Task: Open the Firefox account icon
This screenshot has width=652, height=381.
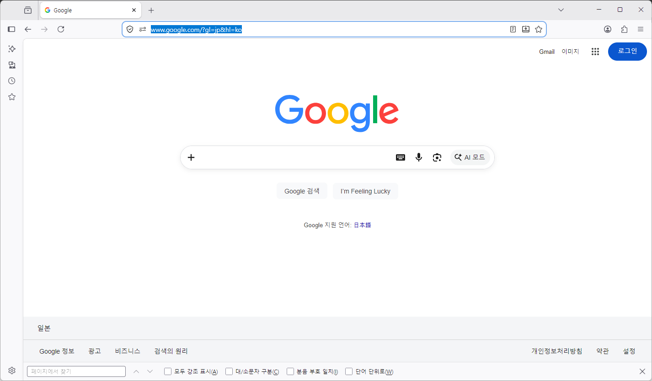Action: pos(608,29)
